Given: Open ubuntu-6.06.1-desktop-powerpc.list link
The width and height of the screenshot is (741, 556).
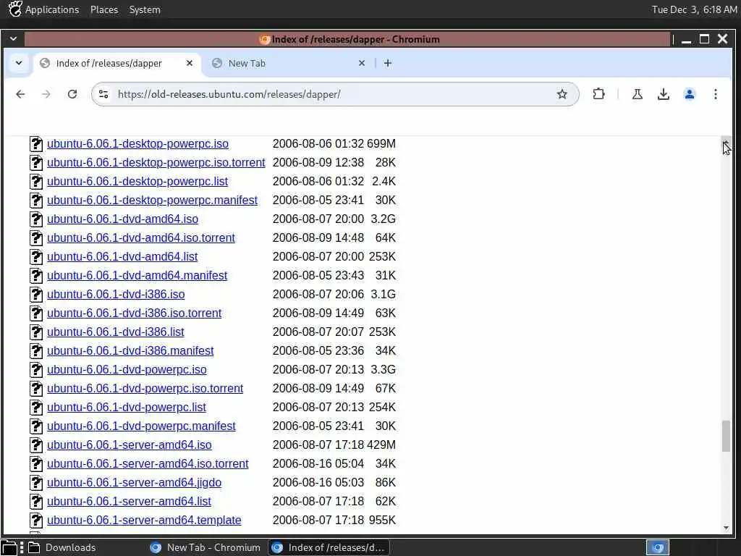Looking at the screenshot, I should [x=137, y=182].
